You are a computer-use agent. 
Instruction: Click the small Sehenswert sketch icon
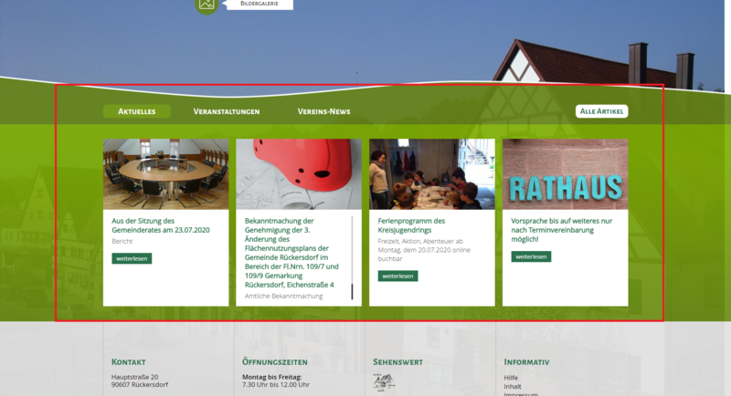pos(384,382)
